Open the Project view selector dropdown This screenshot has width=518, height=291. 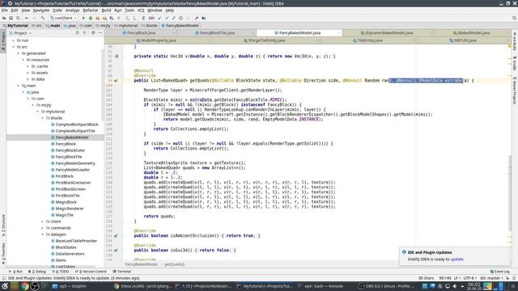click(20, 33)
